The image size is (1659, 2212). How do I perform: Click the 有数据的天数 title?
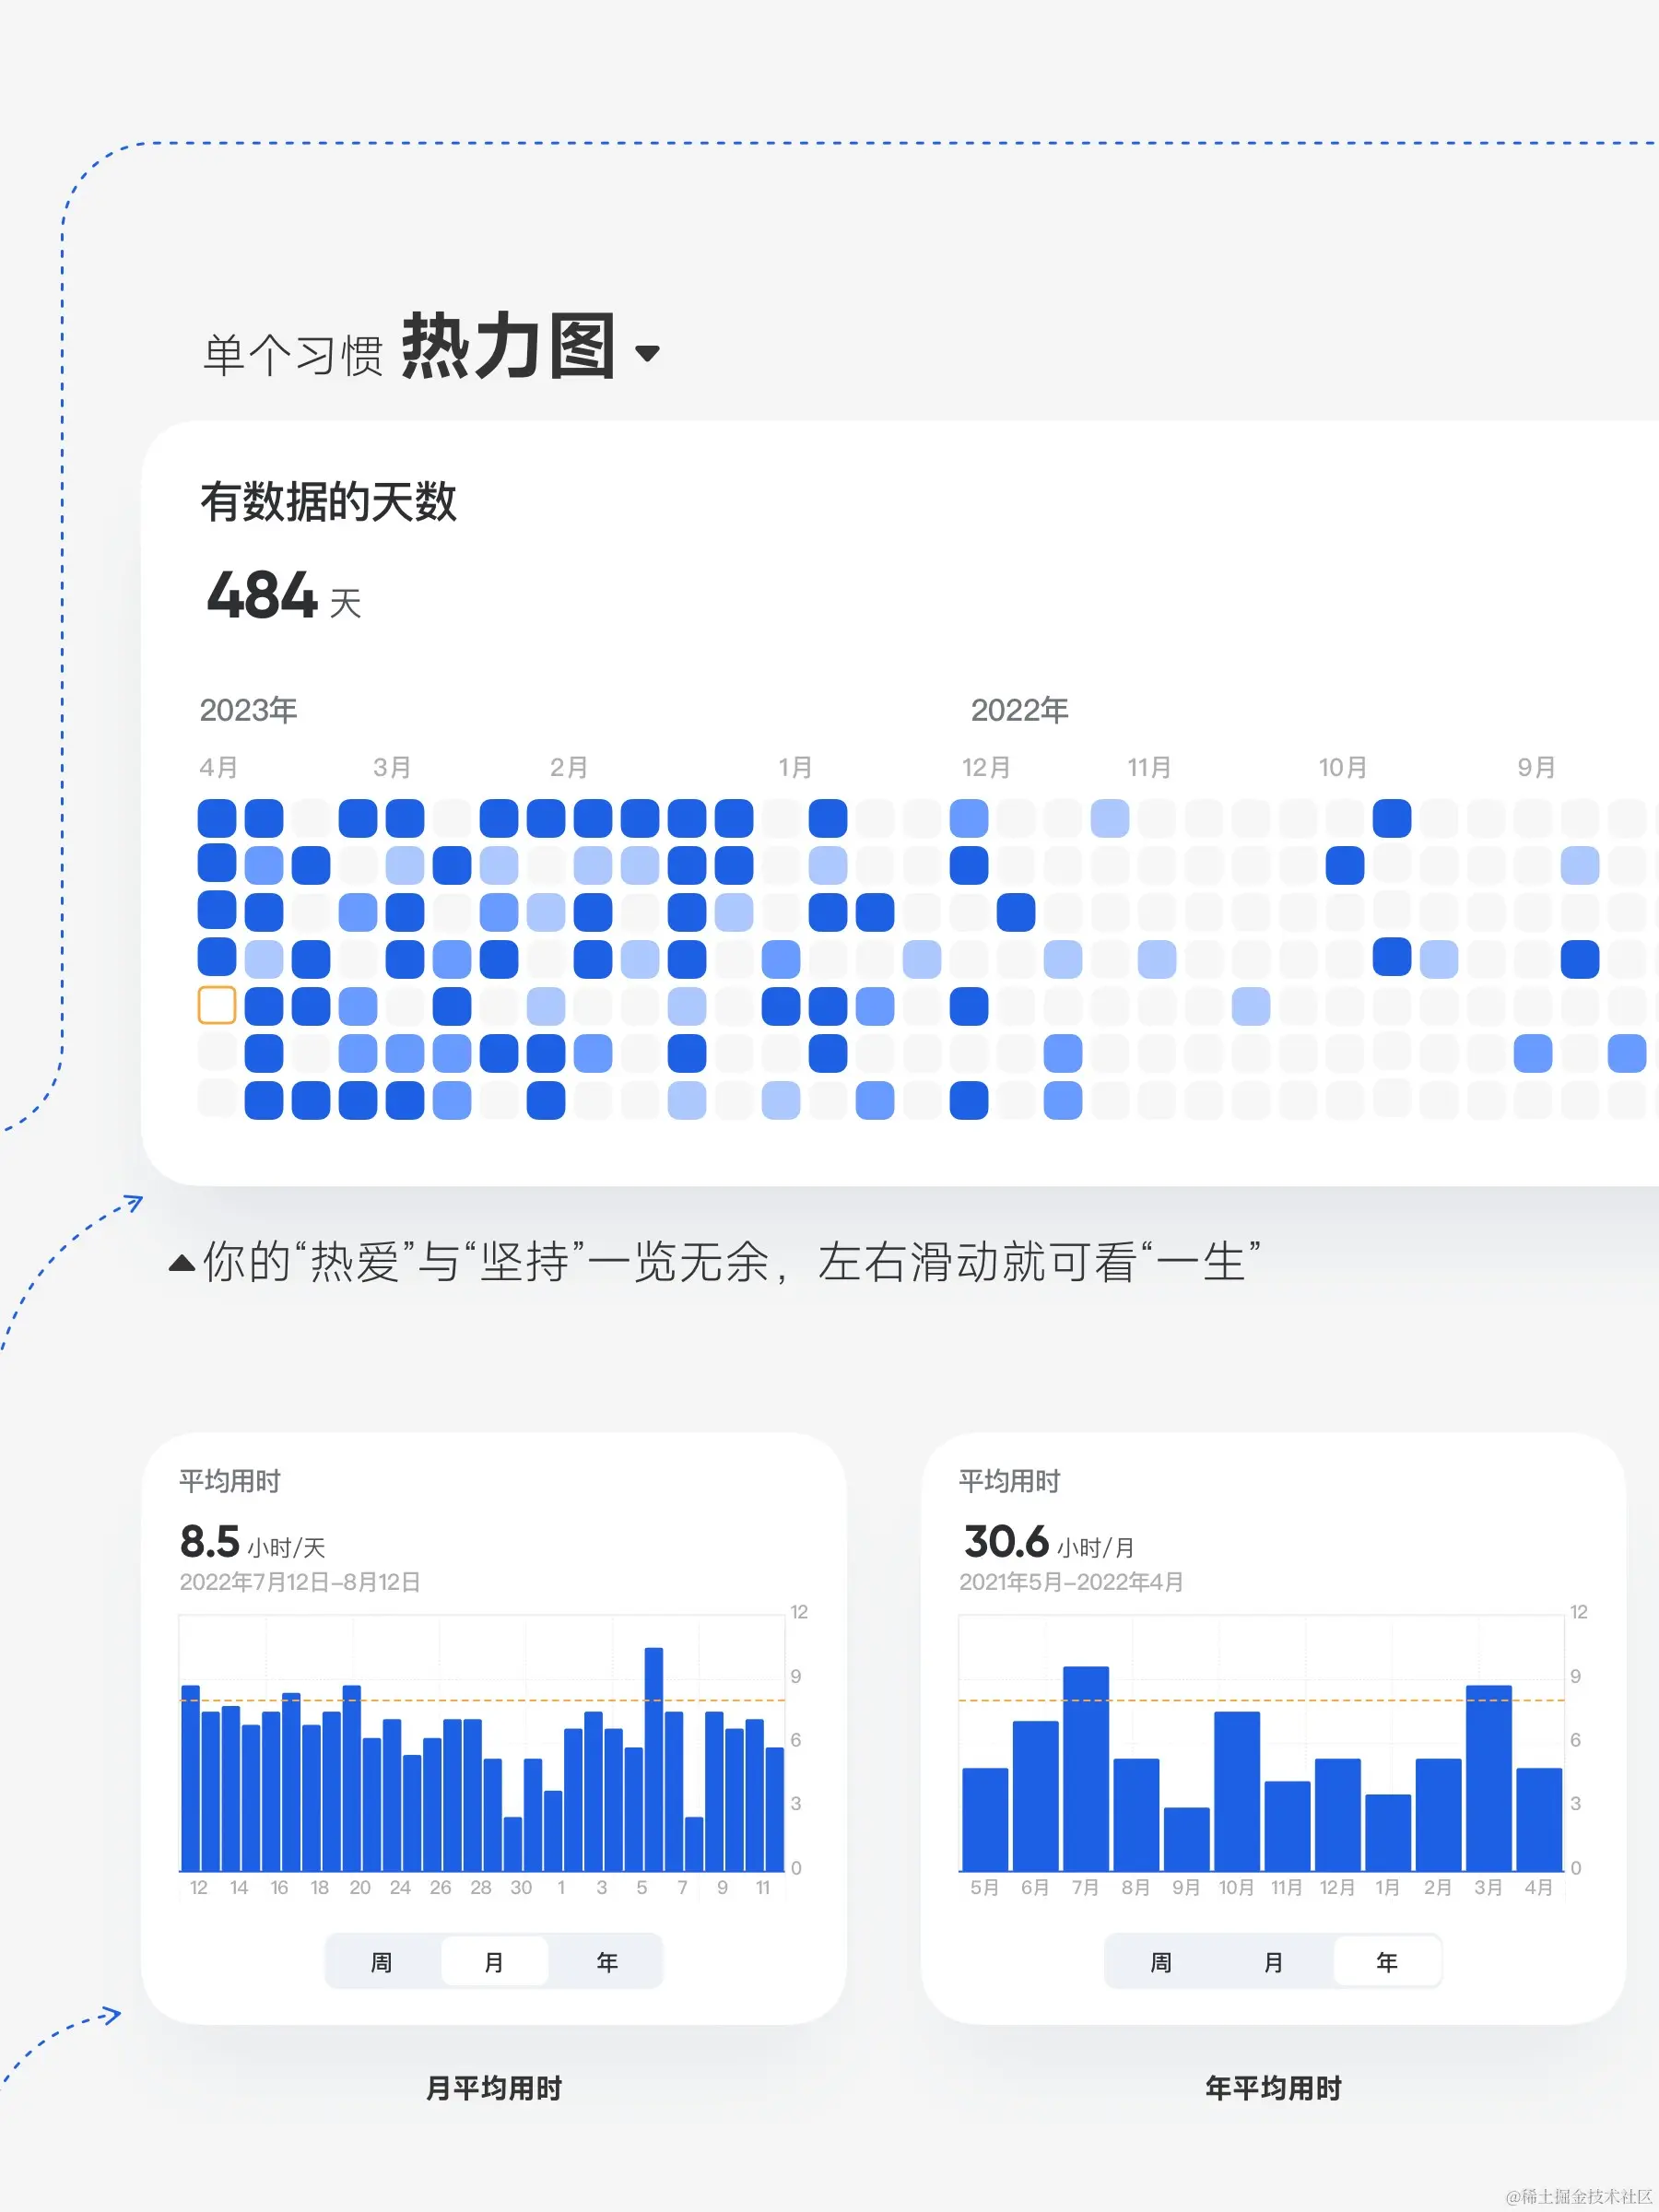point(328,501)
